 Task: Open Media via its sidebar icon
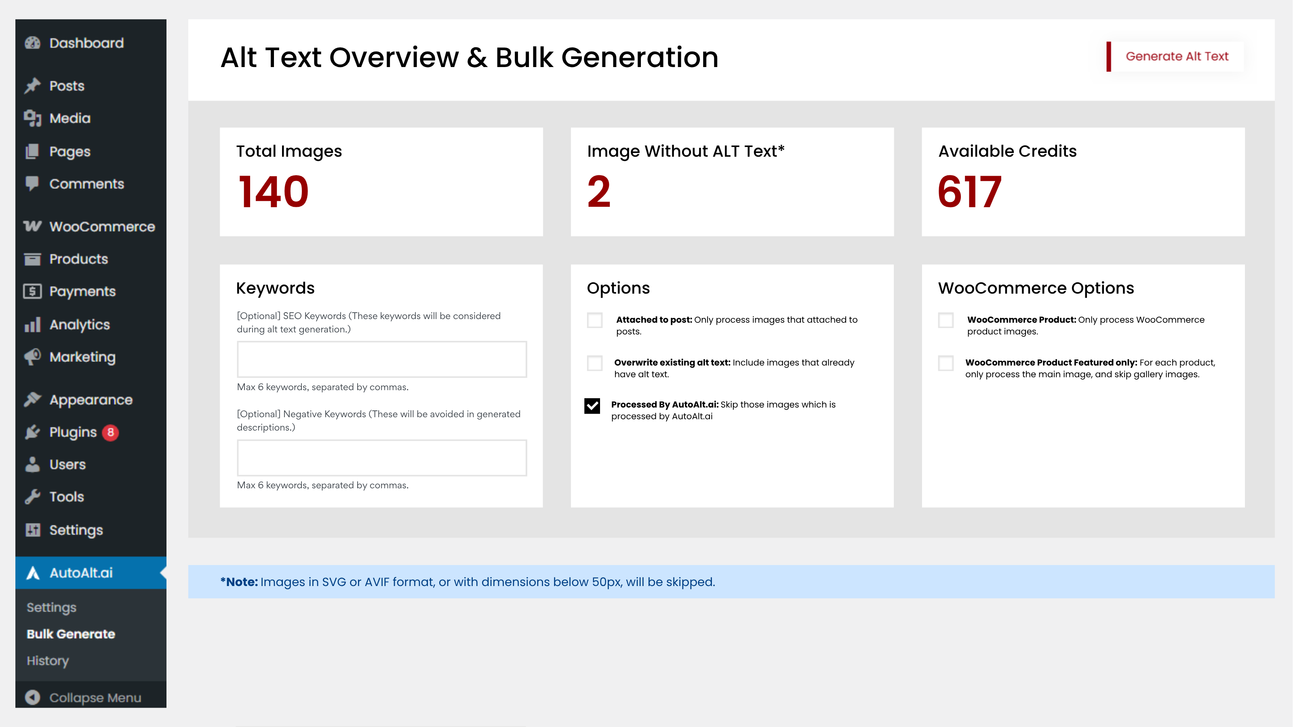(33, 118)
